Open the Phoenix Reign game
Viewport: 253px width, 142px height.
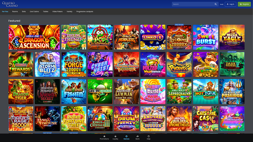pyautogui.click(x=179, y=64)
